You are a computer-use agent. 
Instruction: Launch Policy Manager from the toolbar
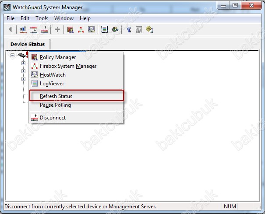(x=70, y=30)
